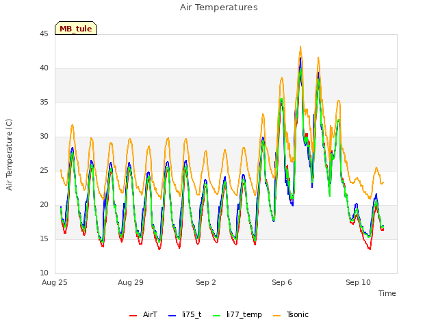This screenshot has width=438, height=328.
Task: Click the 30 y-axis tick label
Action: [x=44, y=136]
